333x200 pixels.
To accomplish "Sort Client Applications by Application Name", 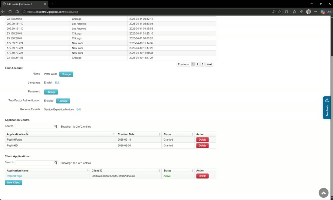I will click(x=47, y=171).
